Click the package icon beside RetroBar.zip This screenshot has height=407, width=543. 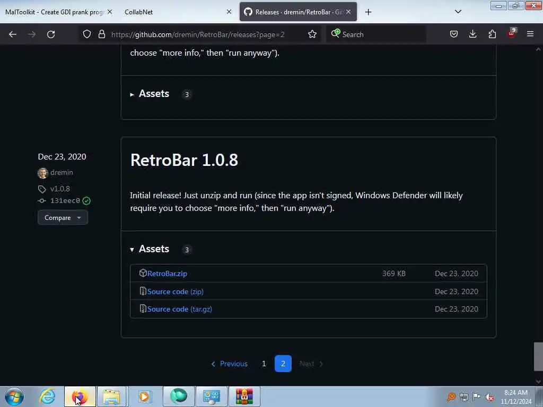tap(143, 273)
